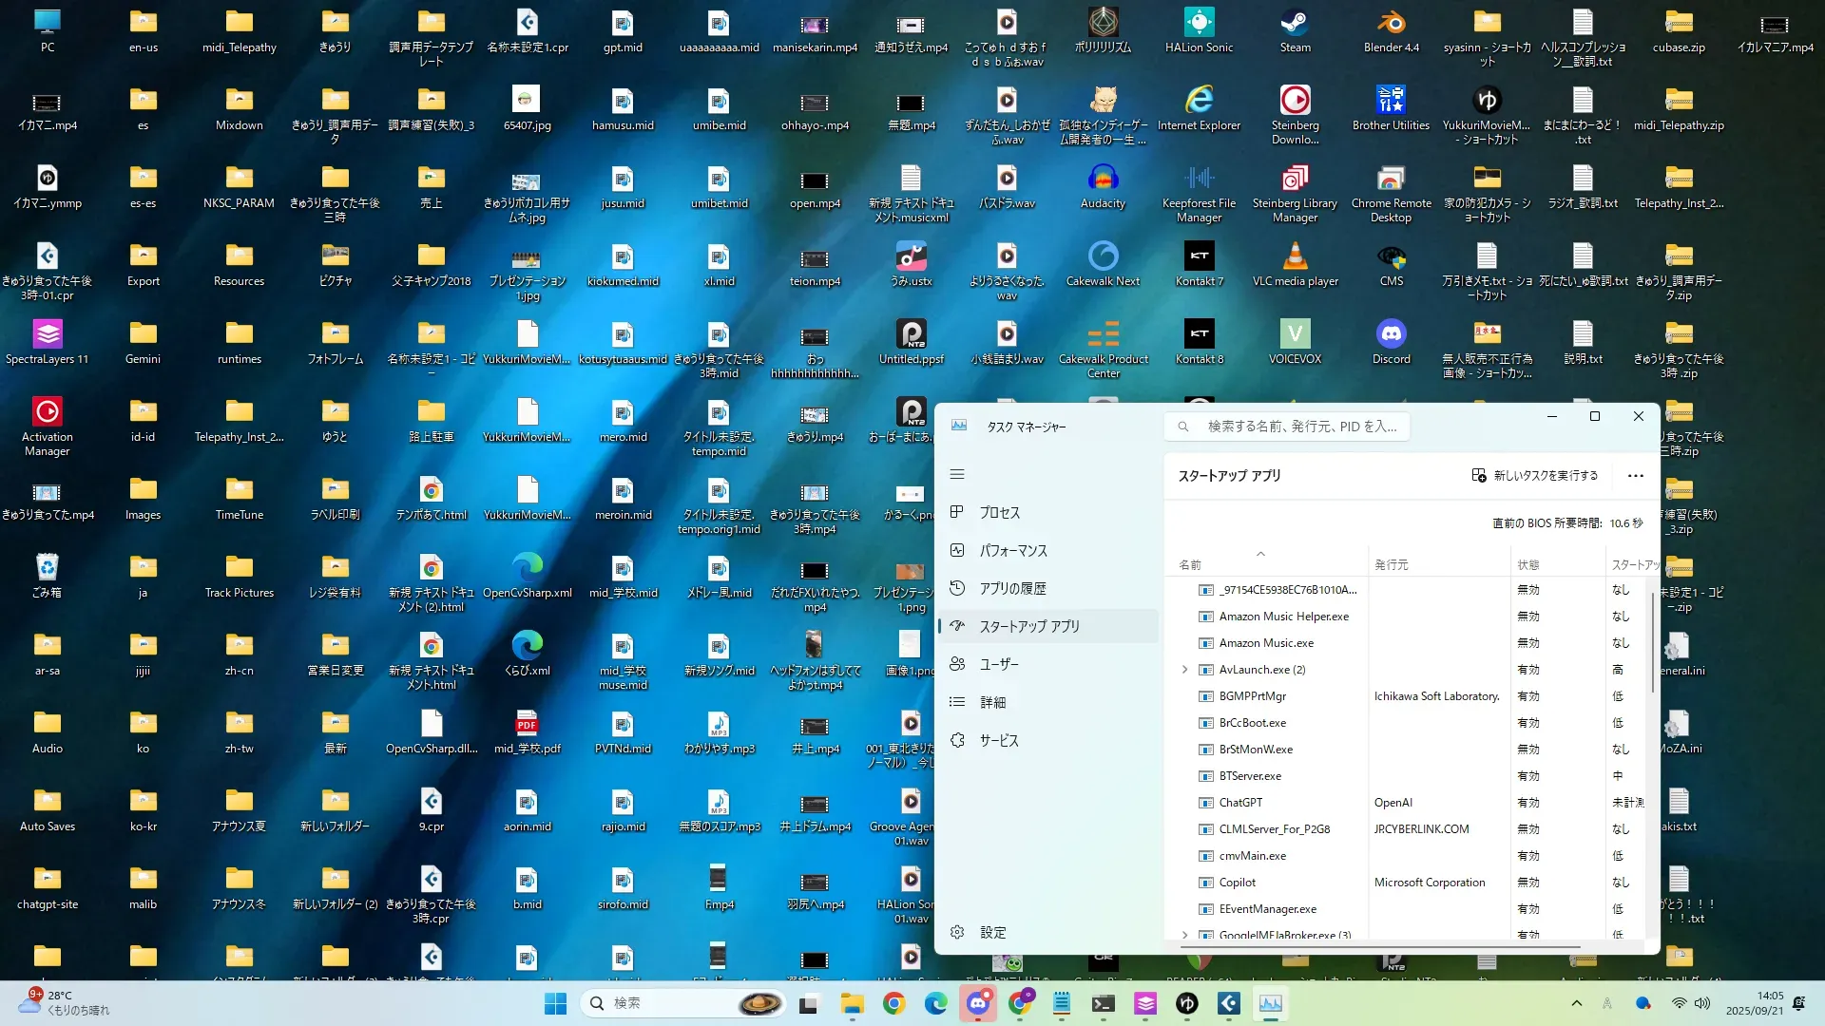Click 新しいタスクを実行する button
Screen dimensions: 1825x1026
(1534, 475)
